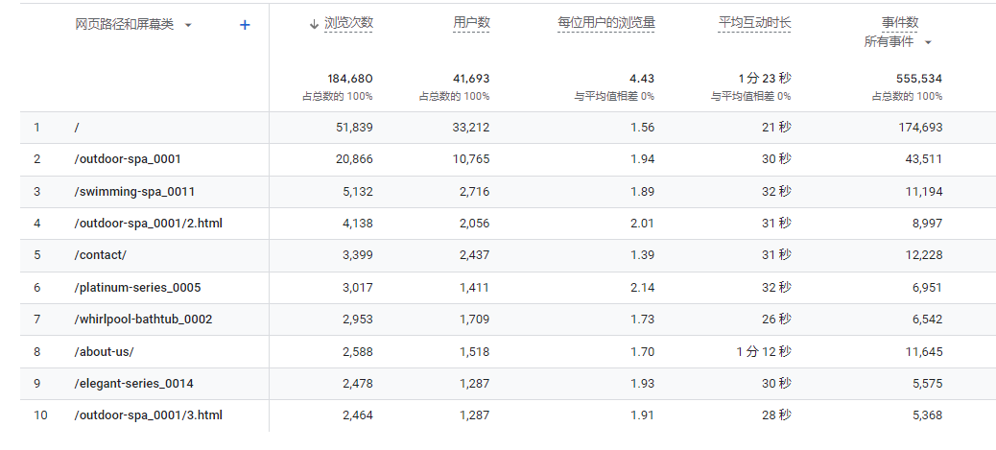Sort by the 浏览次数 column header

pos(348,23)
